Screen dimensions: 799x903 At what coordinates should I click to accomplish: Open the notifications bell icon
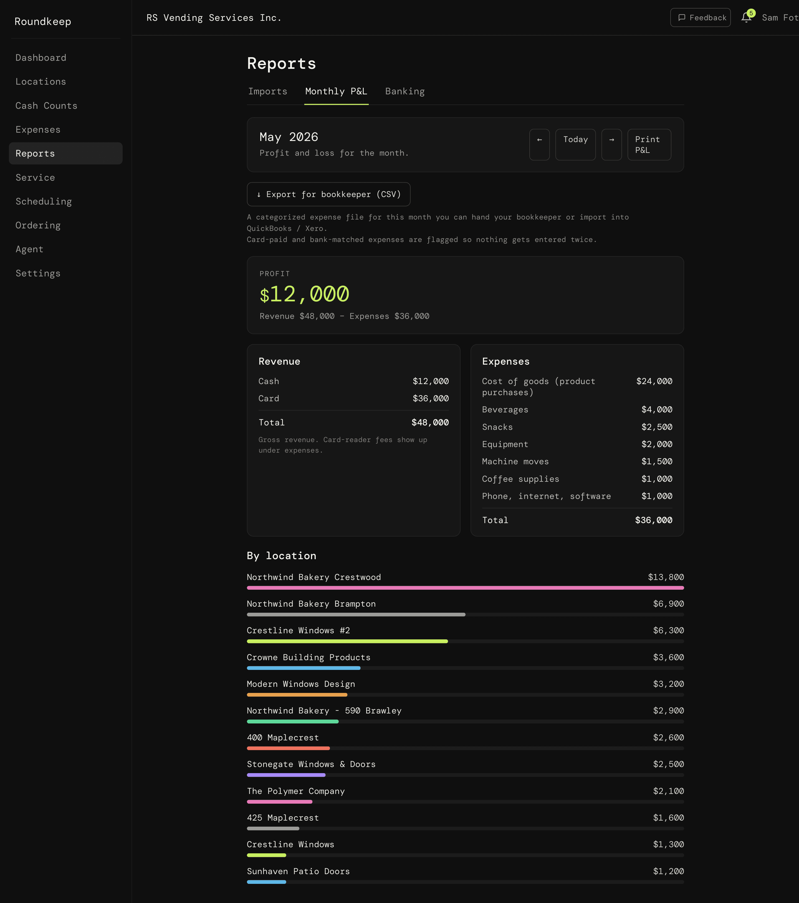(746, 18)
